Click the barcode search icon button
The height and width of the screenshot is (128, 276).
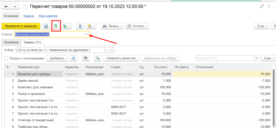click(x=86, y=58)
